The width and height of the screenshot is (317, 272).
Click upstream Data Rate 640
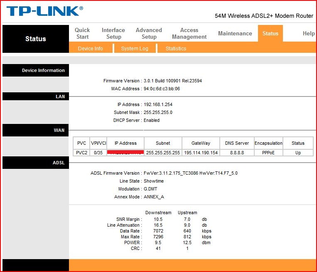coord(187,231)
